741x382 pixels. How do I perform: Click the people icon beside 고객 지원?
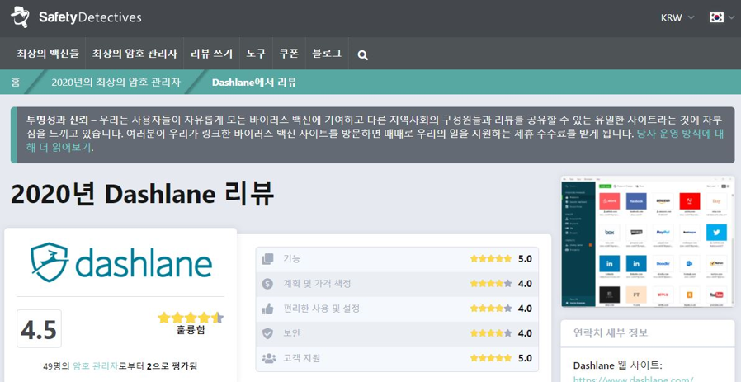[269, 358]
